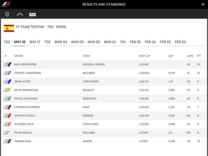Click position 8 Force India badge

pos(7,124)
